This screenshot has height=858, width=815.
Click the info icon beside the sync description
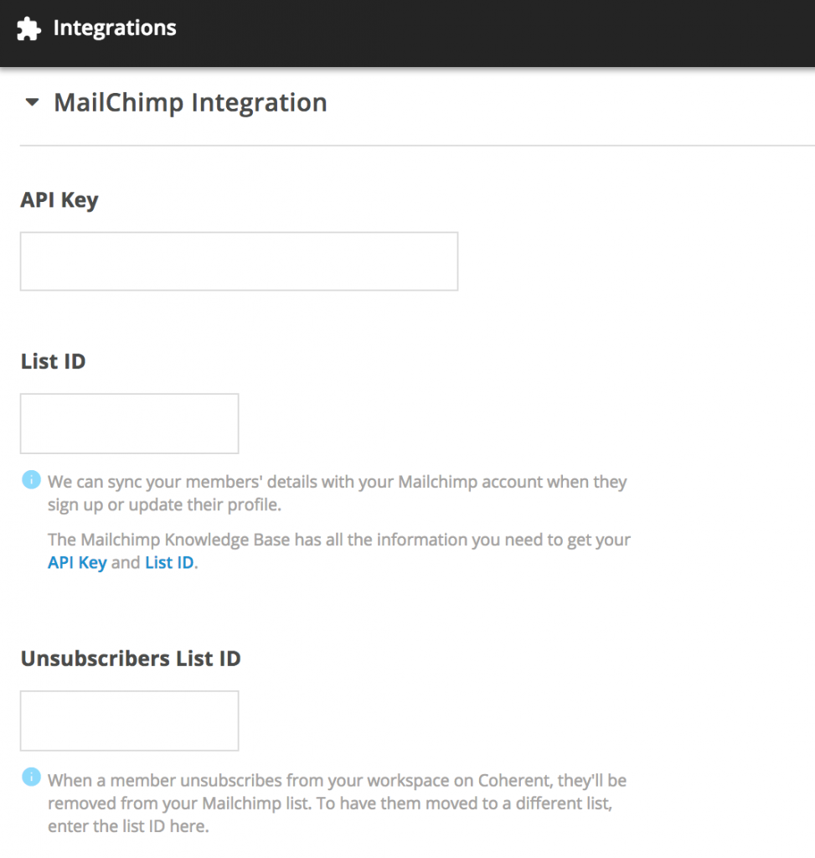31,479
